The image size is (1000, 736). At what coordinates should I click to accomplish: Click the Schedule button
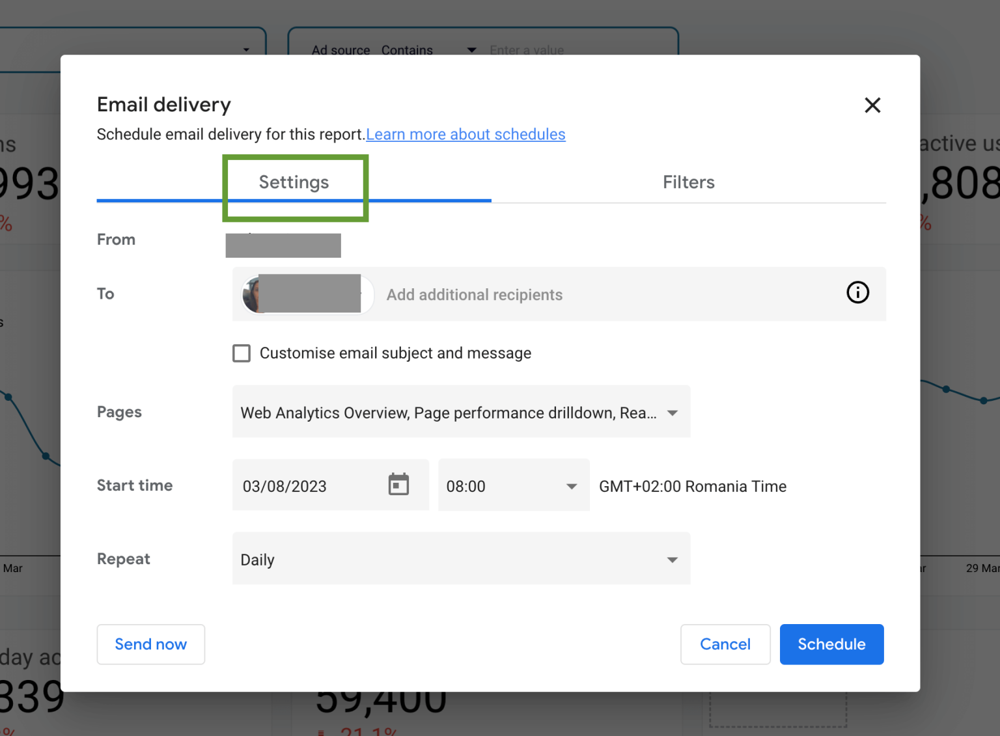click(x=831, y=644)
